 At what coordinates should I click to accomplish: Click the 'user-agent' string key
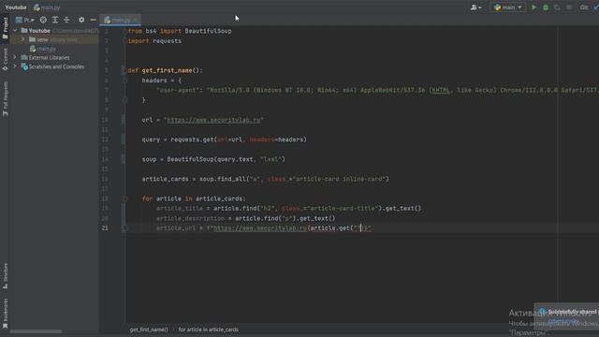[x=178, y=90]
